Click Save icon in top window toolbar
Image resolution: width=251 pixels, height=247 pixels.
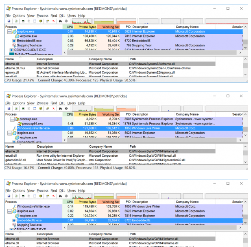coord(9,21)
